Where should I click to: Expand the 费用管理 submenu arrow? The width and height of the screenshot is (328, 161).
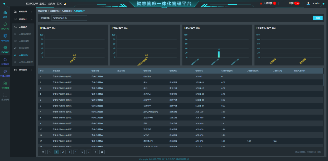pos(32,70)
